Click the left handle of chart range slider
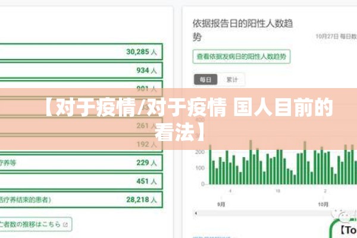Screen dimensions: 357x238 click(196, 213)
